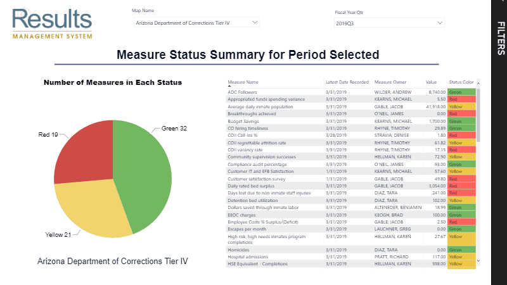The image size is (507, 285).
Task: Sort table by Status Color header
Action: 461,82
